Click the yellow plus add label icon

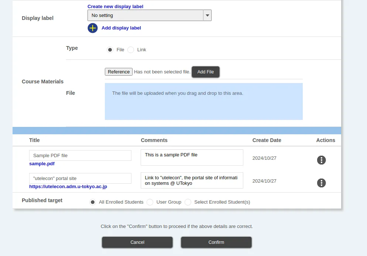tap(93, 28)
